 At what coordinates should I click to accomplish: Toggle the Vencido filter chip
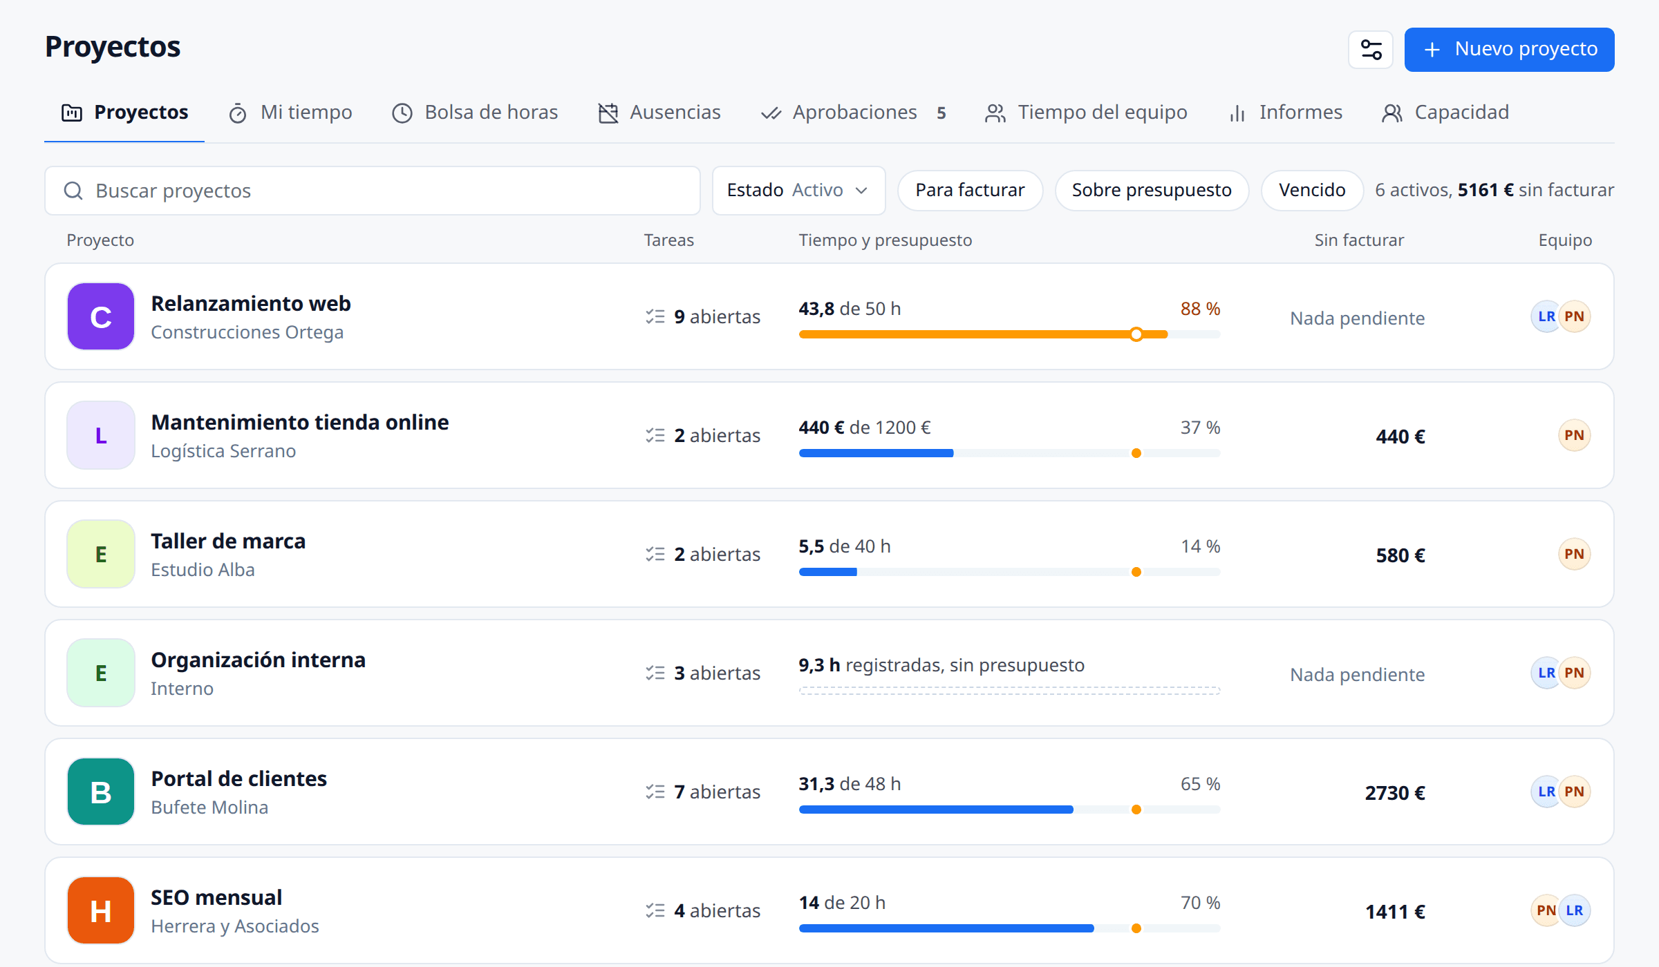click(x=1312, y=191)
